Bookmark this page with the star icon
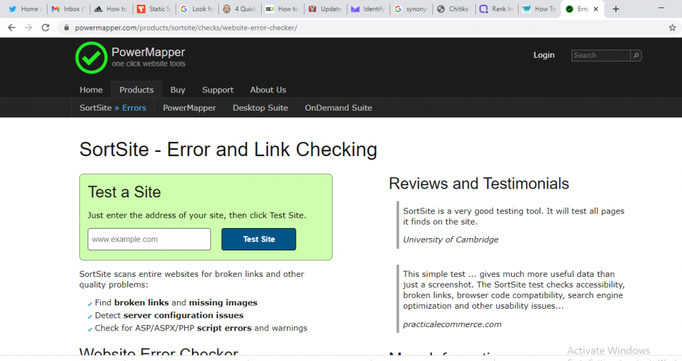This screenshot has height=361, width=682. 673,27
